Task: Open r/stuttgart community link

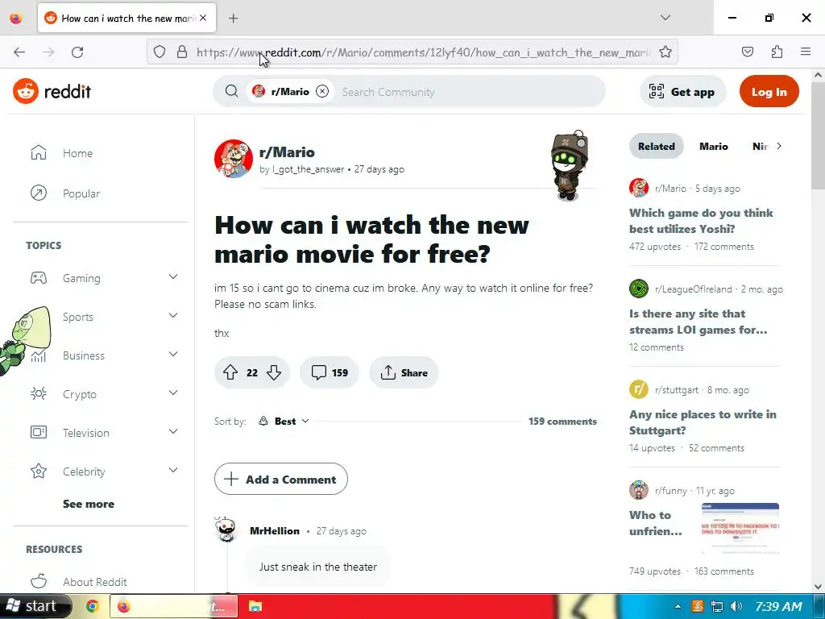Action: pyautogui.click(x=677, y=390)
